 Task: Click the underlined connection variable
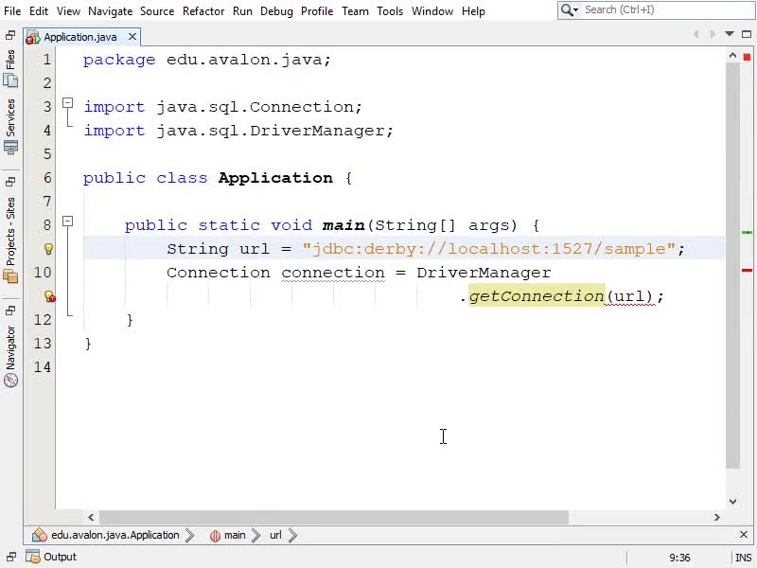[333, 273]
